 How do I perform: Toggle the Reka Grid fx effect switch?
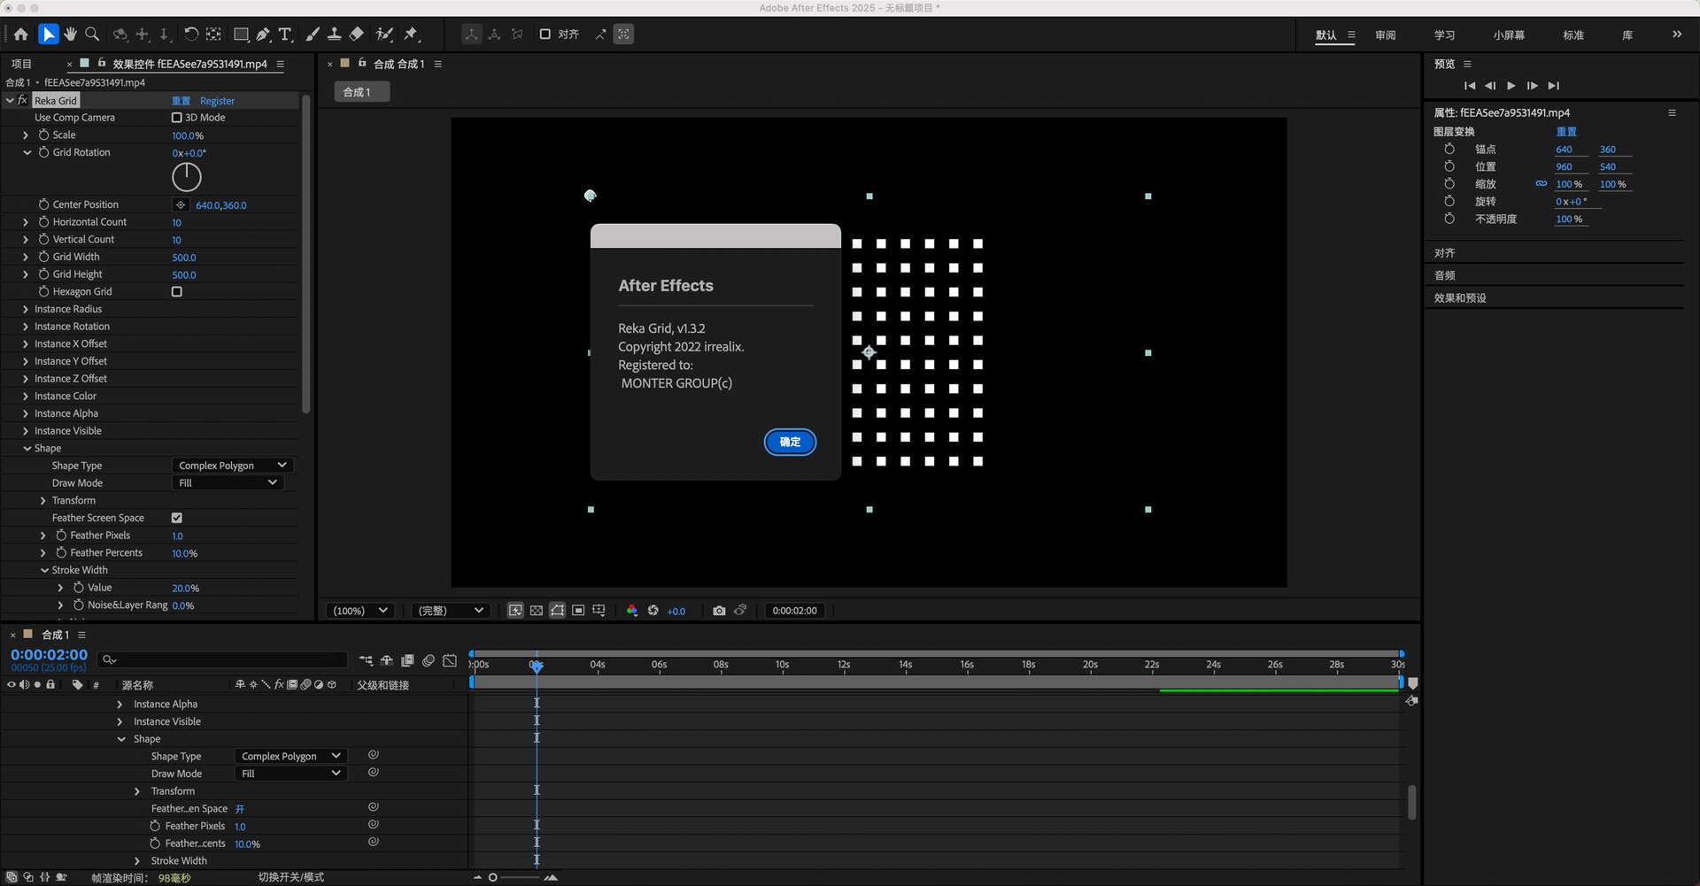pyautogui.click(x=23, y=100)
